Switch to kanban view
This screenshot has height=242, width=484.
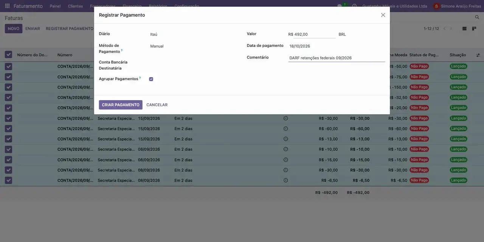tap(474, 29)
